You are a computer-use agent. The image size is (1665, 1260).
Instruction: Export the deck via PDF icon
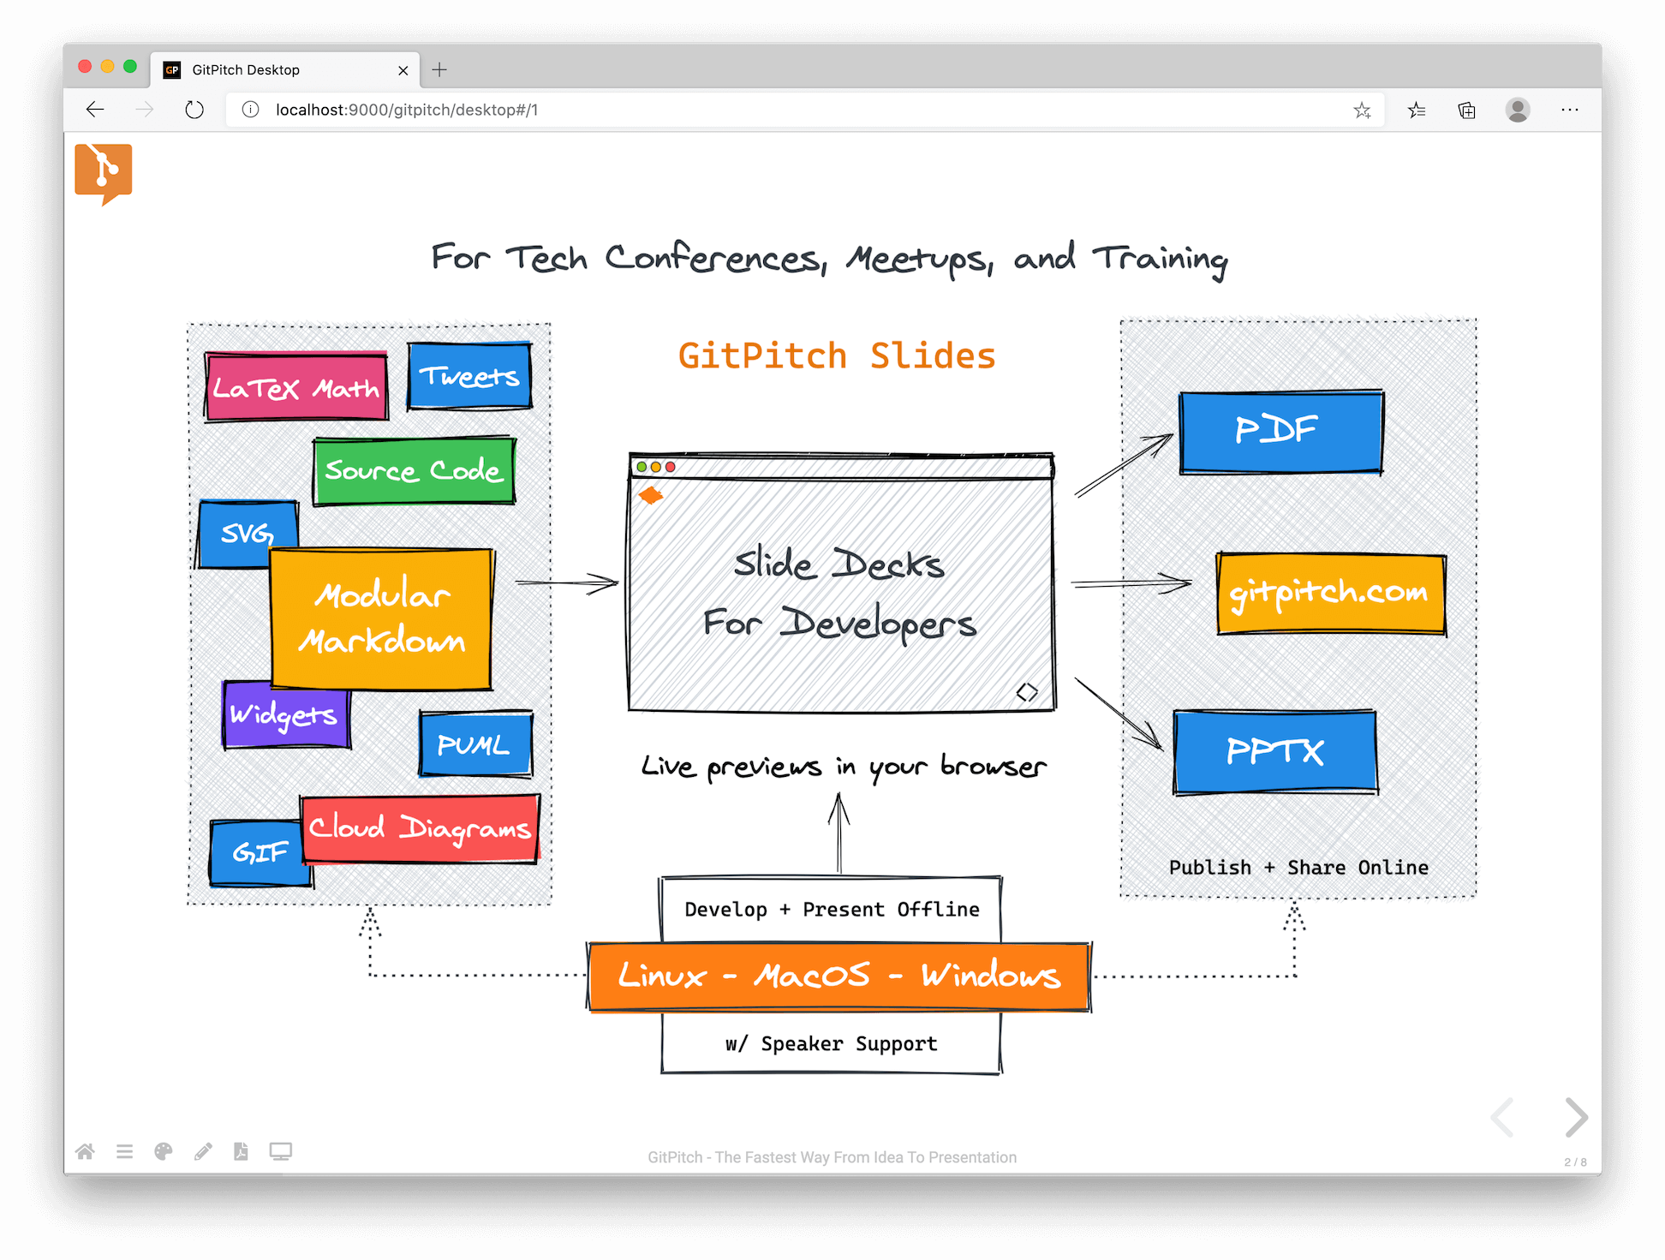pos(241,1151)
